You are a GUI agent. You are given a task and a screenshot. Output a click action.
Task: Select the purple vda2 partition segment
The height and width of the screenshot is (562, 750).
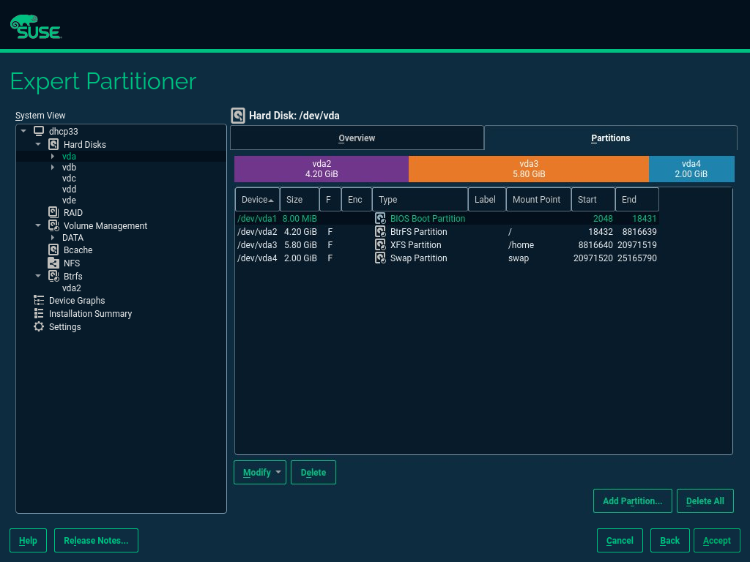coord(321,169)
